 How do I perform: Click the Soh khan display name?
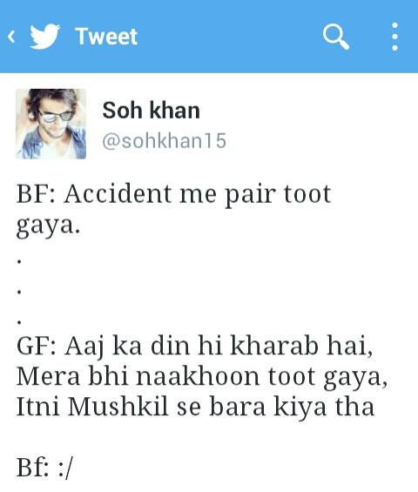(151, 111)
